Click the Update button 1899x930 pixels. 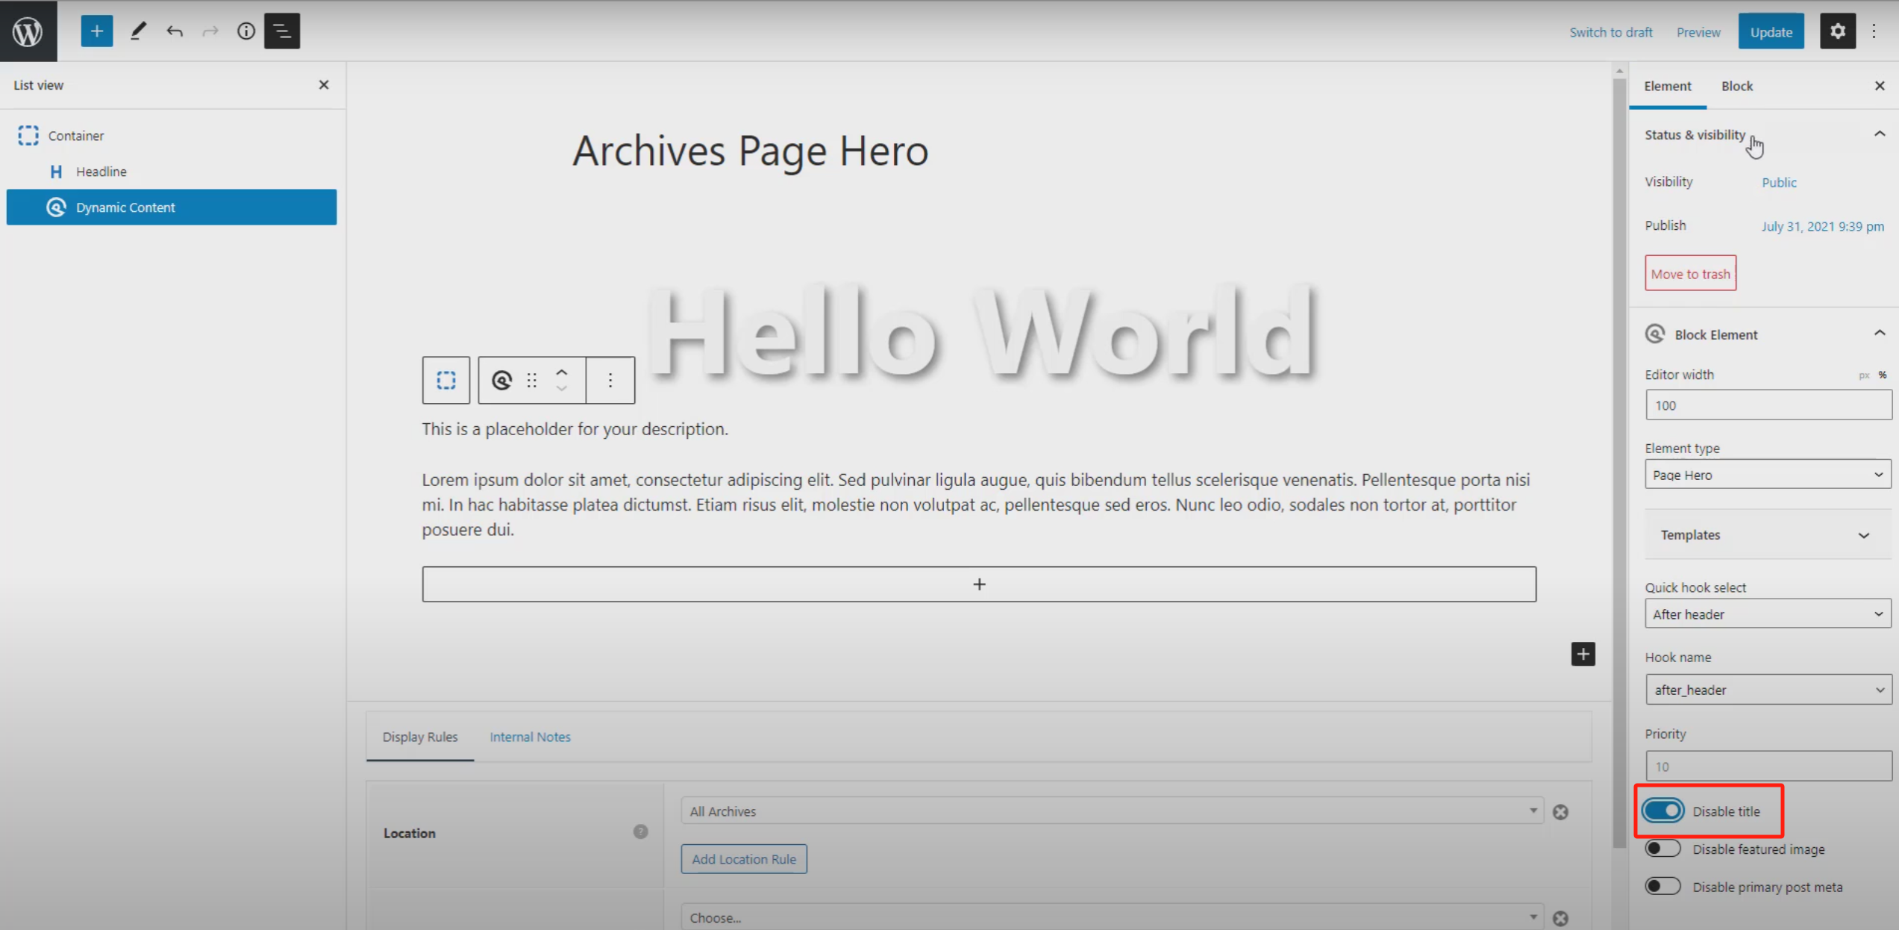[x=1771, y=32]
